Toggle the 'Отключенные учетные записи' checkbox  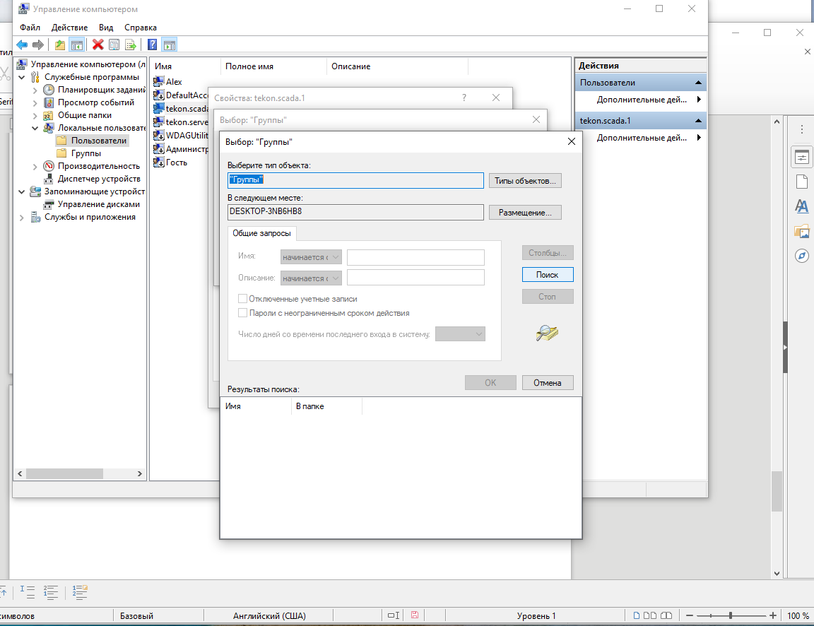(243, 299)
